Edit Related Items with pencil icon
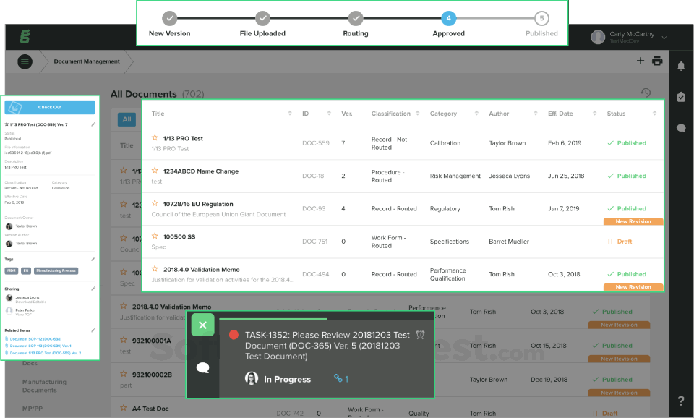 (93, 330)
